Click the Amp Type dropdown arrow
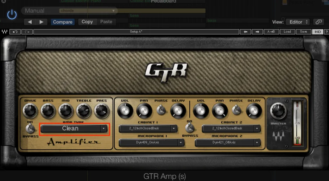This screenshot has height=181, width=329. [x=104, y=129]
